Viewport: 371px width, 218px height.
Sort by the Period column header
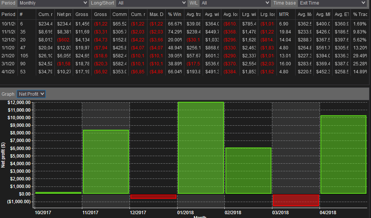click(8, 14)
